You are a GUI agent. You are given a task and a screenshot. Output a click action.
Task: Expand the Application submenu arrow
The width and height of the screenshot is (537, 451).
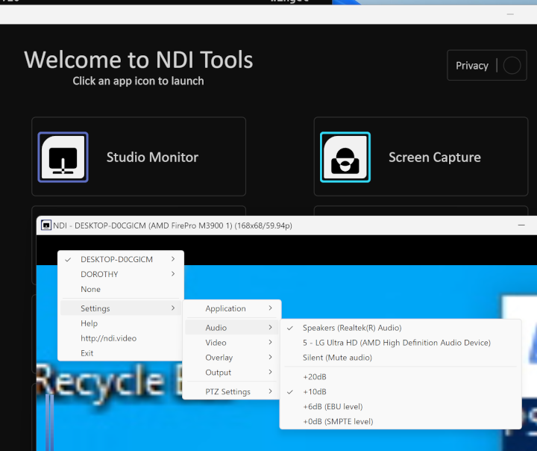(270, 308)
